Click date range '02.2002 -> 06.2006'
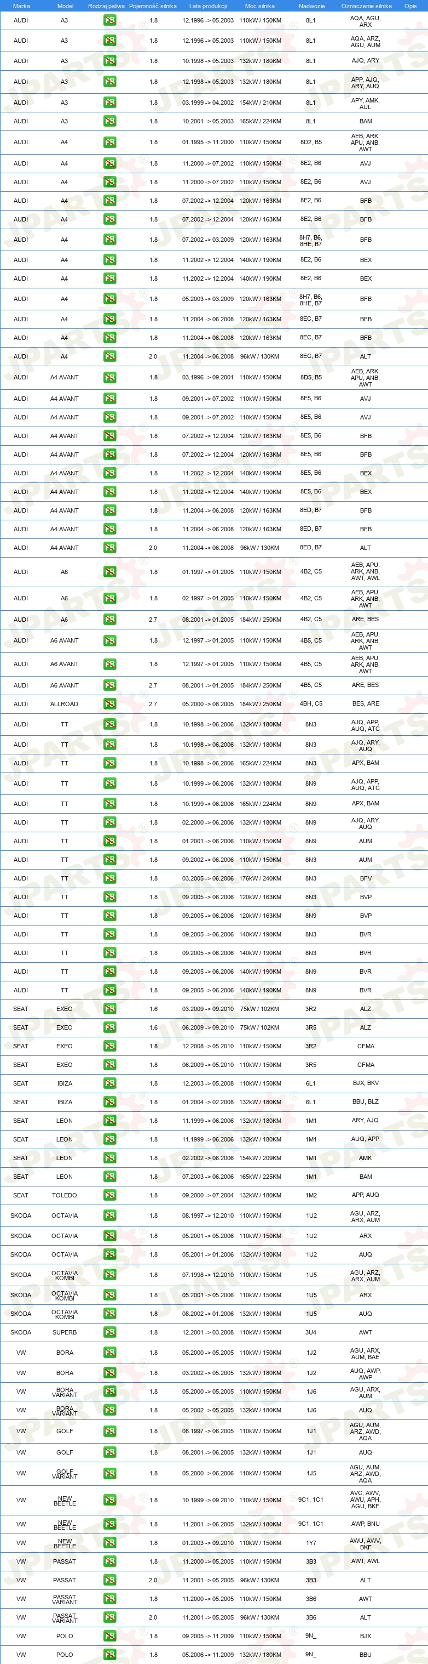The image size is (428, 1664). pos(207,1158)
